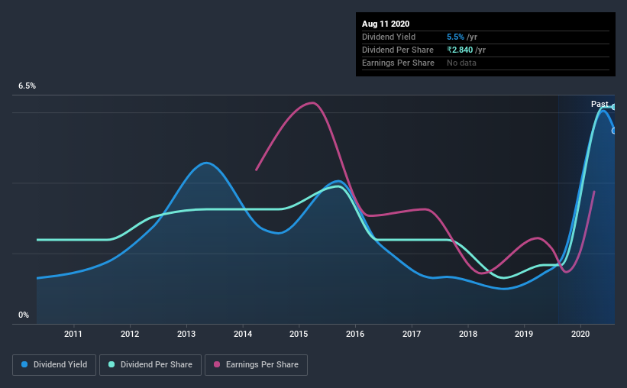Click the 2019 x-axis label
Screen dimensions: 627x388
point(524,334)
